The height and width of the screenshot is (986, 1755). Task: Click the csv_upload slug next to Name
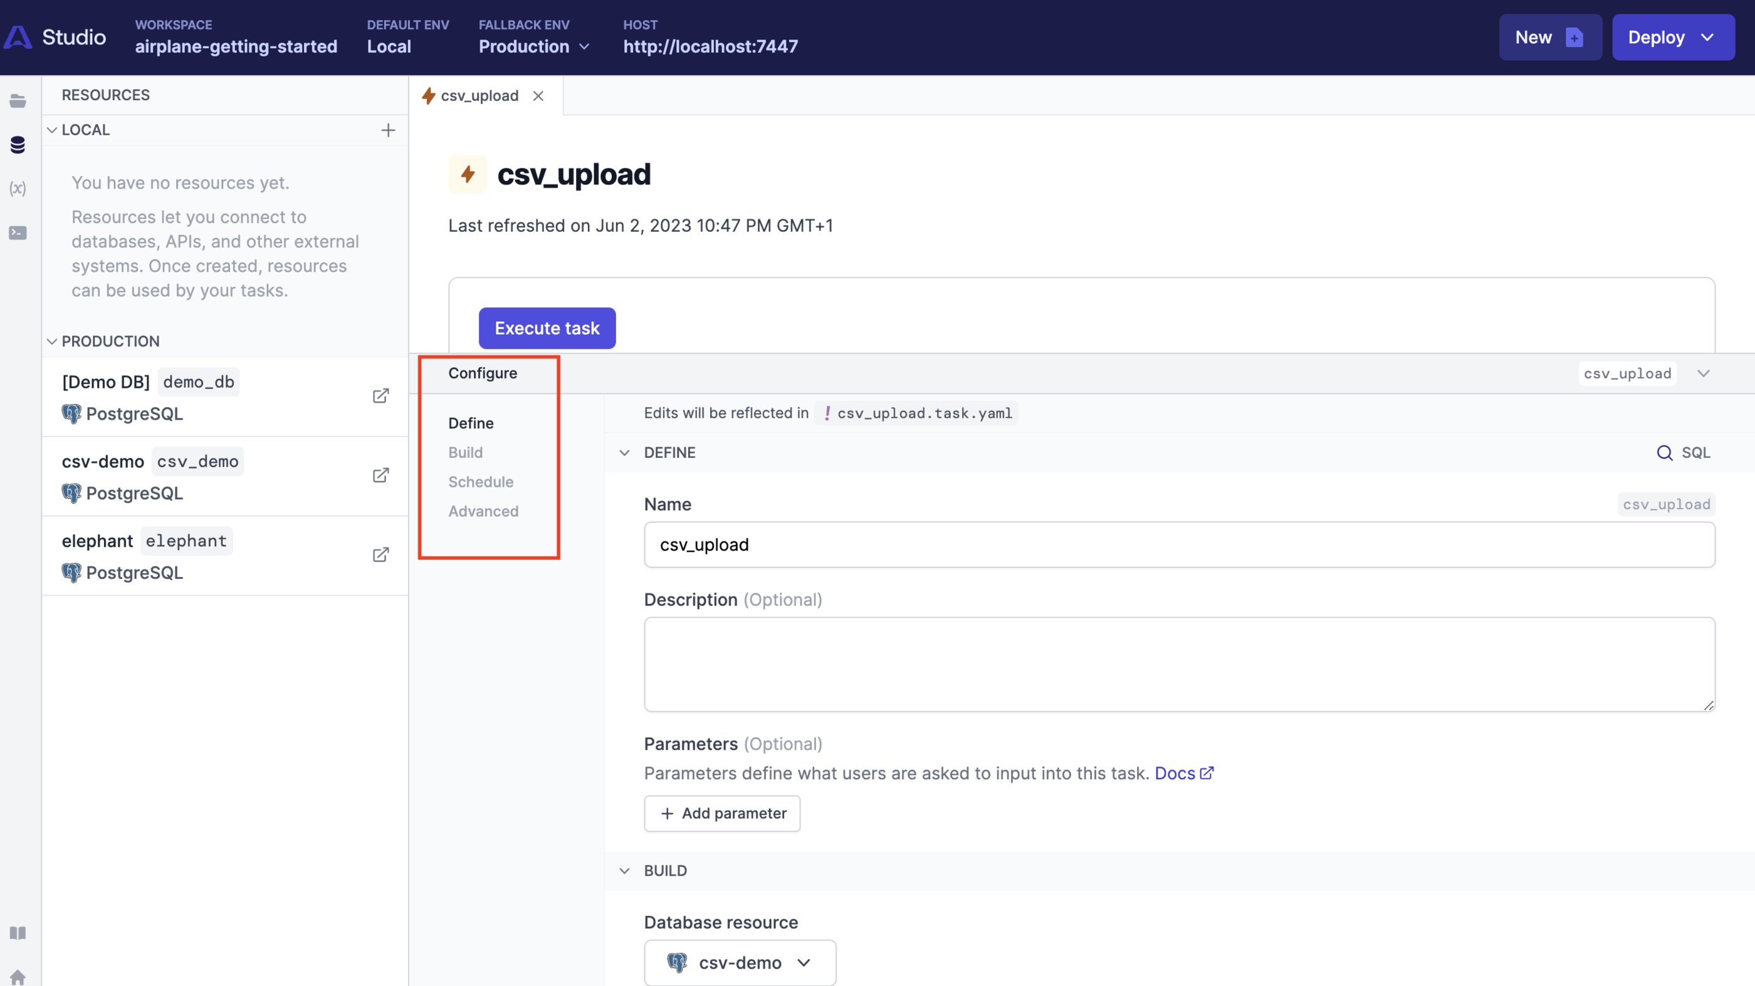click(1666, 504)
